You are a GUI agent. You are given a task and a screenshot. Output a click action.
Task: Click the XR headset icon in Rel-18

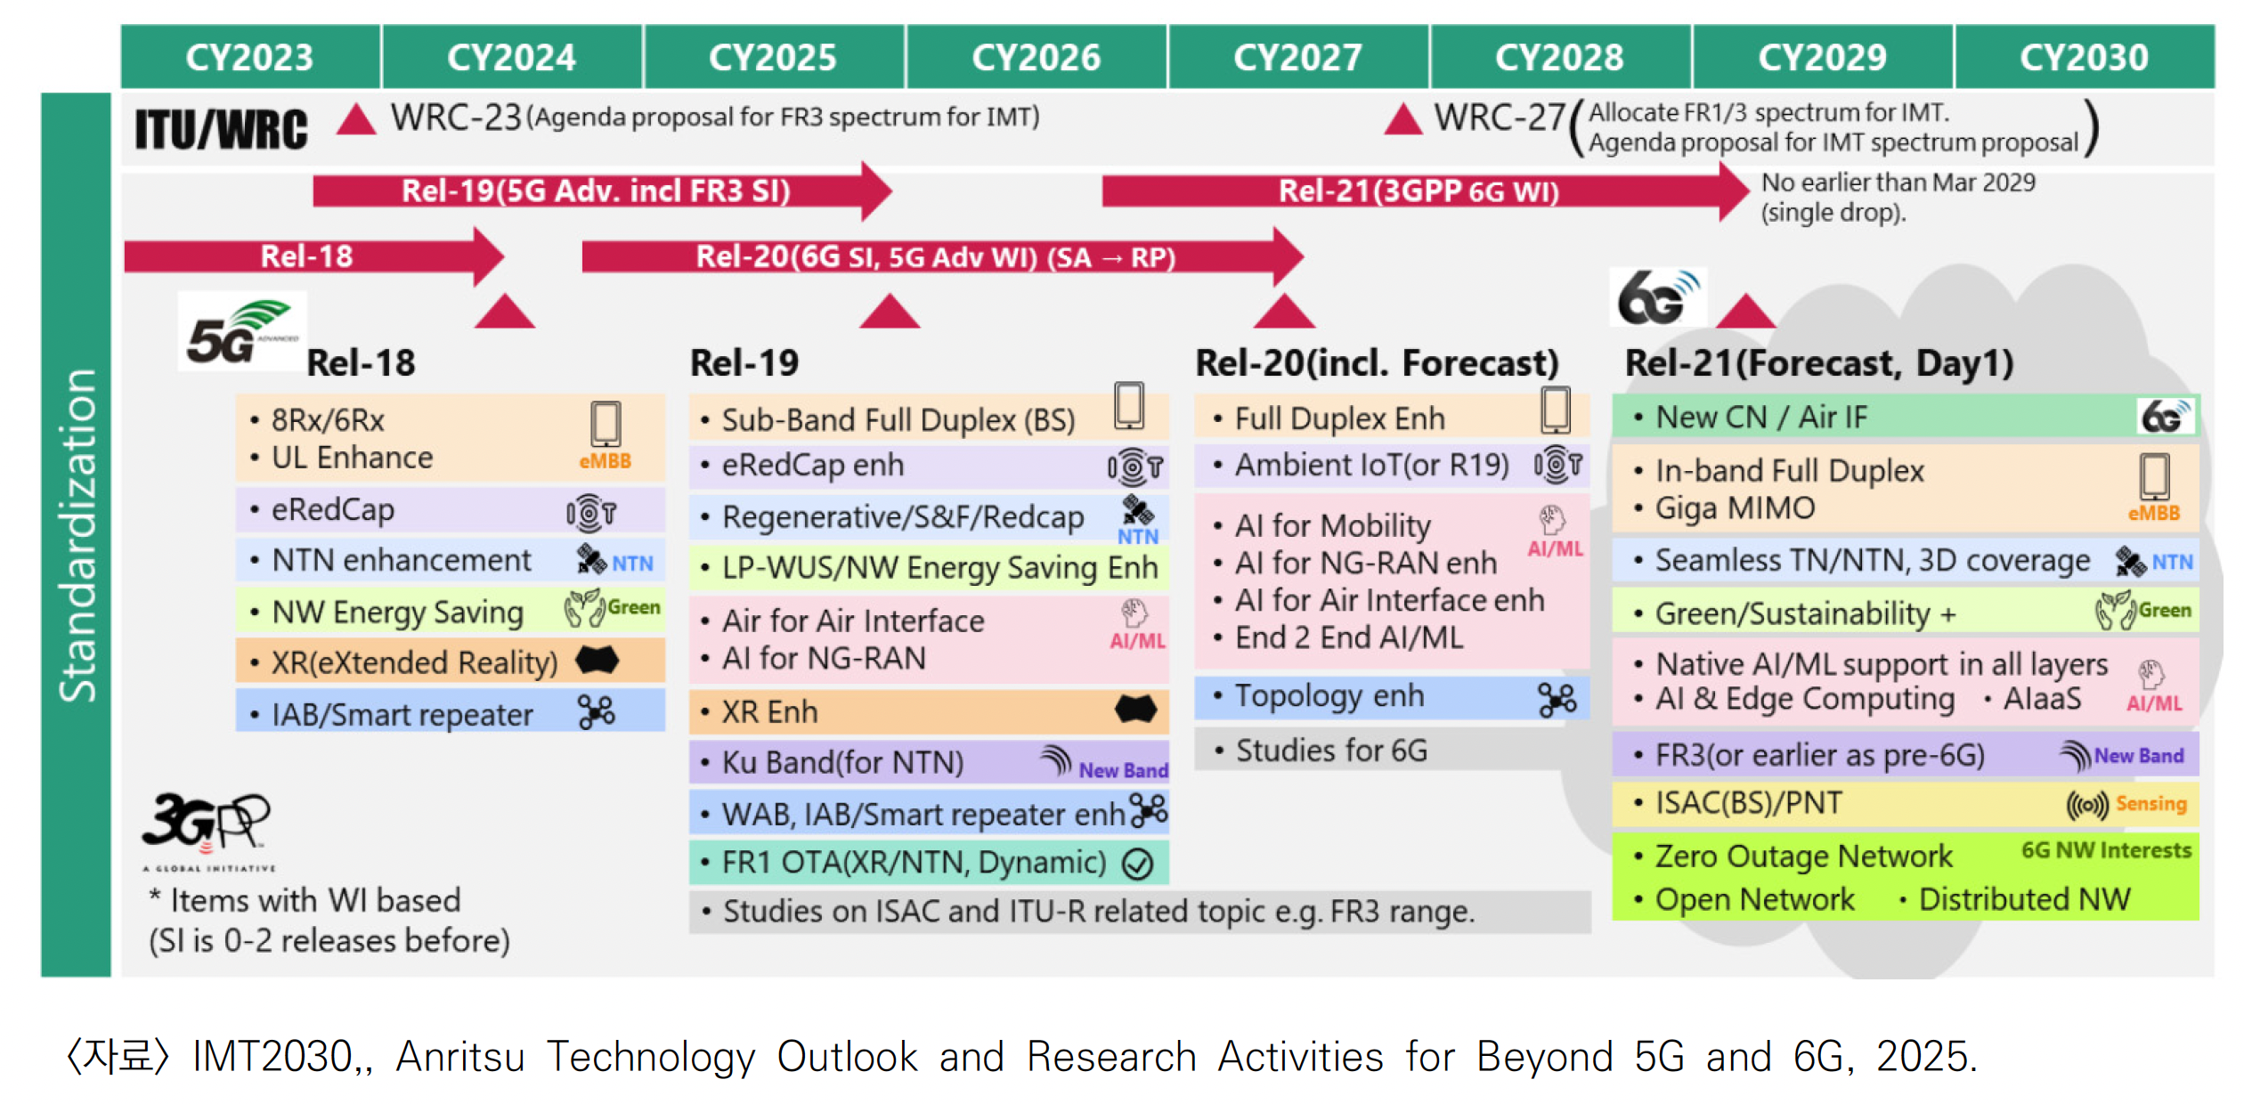pyautogui.click(x=596, y=661)
